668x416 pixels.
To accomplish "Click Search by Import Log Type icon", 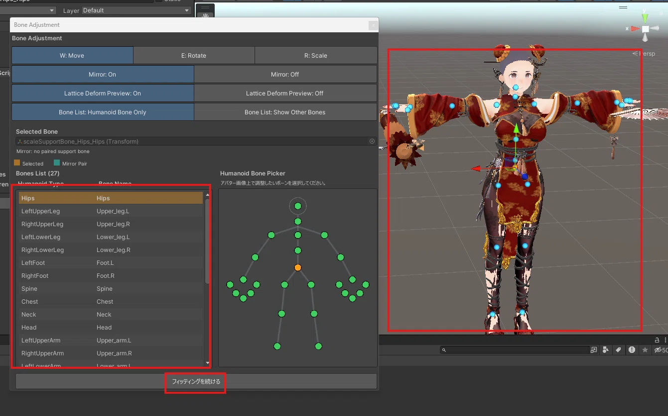I will [x=632, y=350].
